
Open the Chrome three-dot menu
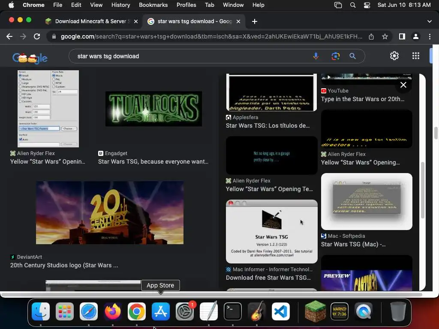click(430, 36)
